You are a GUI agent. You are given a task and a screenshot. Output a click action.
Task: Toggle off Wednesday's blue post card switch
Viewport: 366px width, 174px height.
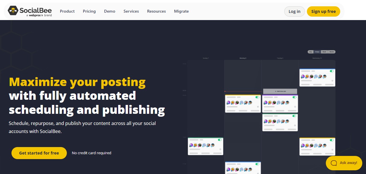332,71
